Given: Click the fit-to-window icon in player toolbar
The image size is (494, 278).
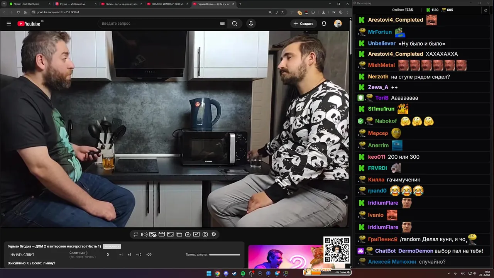Looking at the screenshot, I should 170,234.
